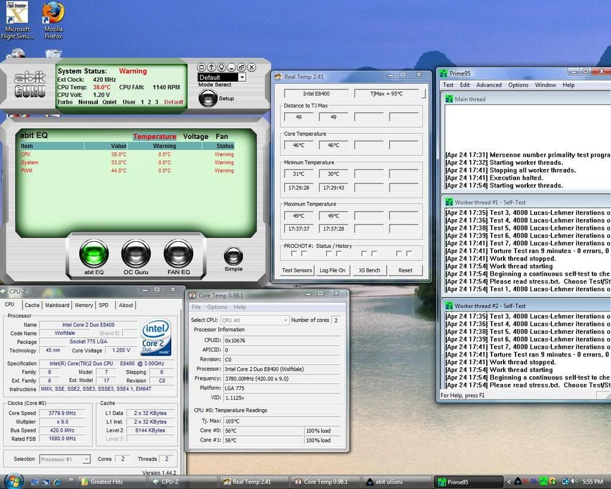Open the Advanced menu in Prime95
611x489 pixels.
click(489, 85)
